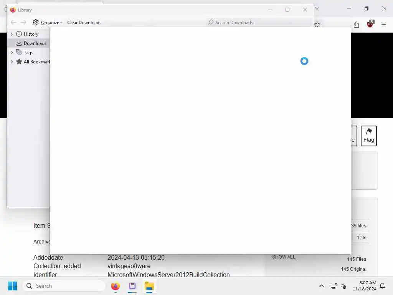Minimize the Library window

[270, 10]
